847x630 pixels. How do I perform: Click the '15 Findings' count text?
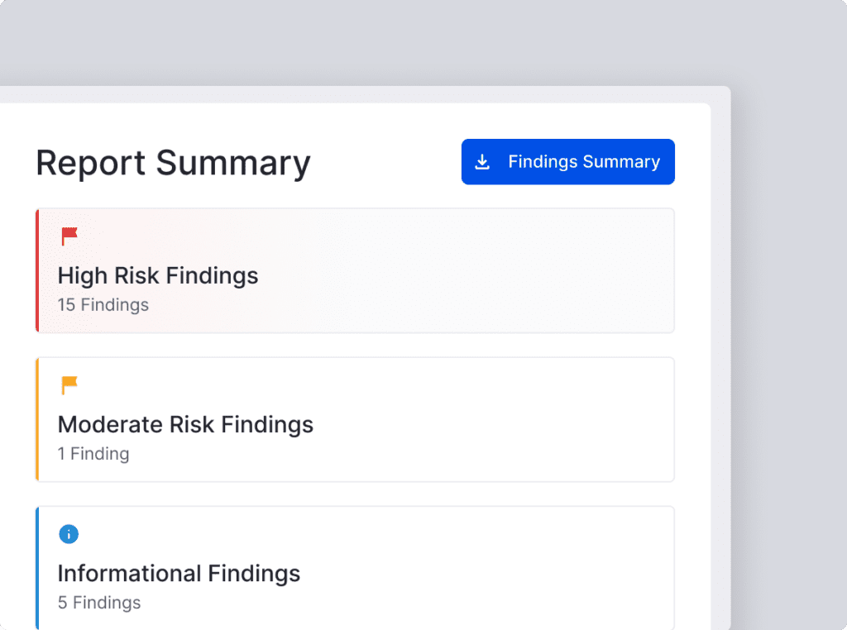click(x=103, y=305)
